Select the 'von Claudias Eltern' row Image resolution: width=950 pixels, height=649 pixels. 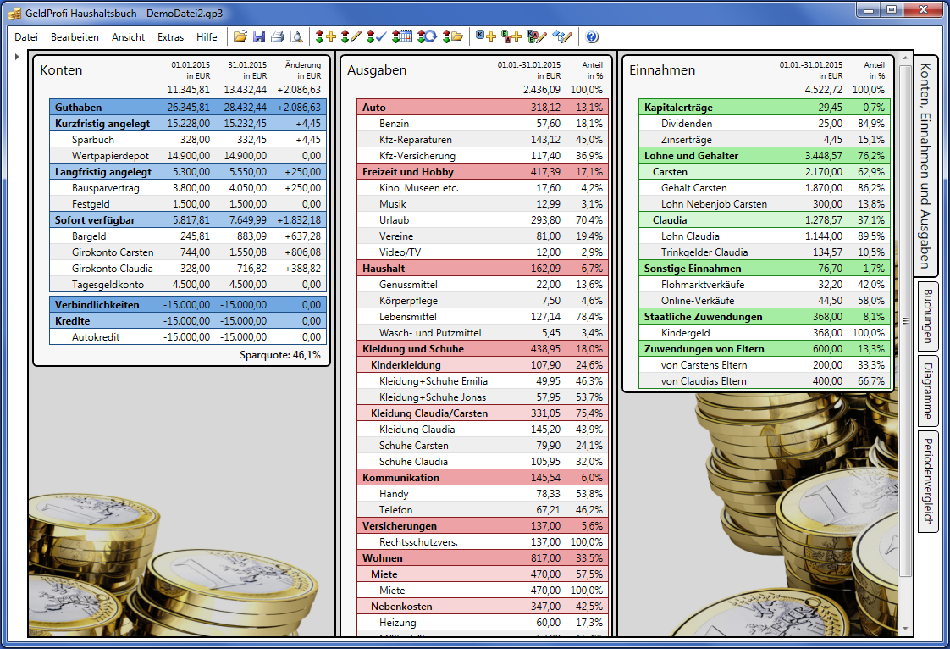click(765, 381)
